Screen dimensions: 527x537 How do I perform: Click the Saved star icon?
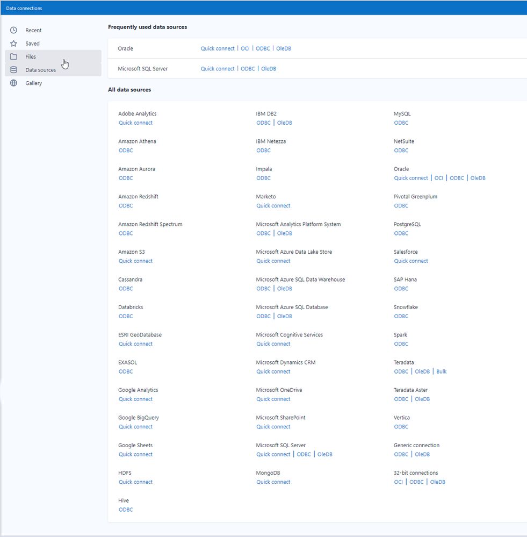pos(13,44)
